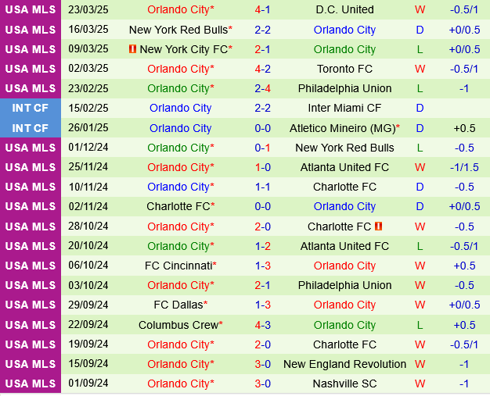Open the D.C. United team page
The height and width of the screenshot is (396, 490).
coord(344,10)
